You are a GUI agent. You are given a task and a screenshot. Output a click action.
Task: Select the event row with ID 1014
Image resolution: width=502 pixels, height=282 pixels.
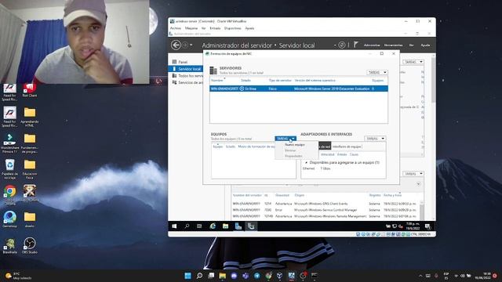point(325,204)
